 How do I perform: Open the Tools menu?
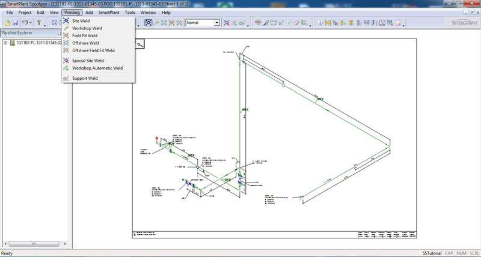click(x=130, y=13)
